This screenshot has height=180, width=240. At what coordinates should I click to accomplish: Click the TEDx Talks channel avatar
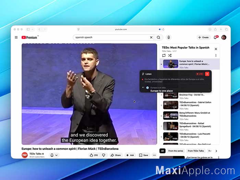[x=24, y=155]
